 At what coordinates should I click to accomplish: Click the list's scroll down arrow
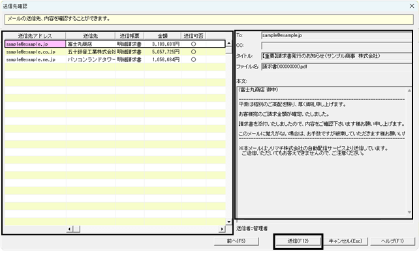click(x=228, y=222)
